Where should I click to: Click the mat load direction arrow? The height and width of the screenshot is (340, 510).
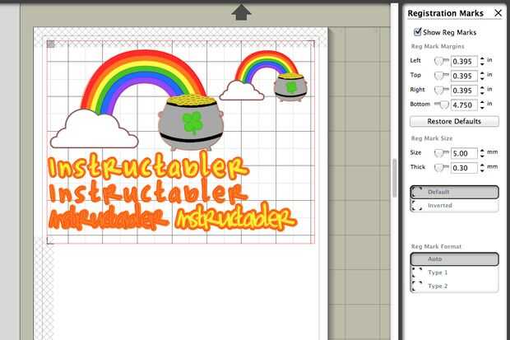[241, 12]
